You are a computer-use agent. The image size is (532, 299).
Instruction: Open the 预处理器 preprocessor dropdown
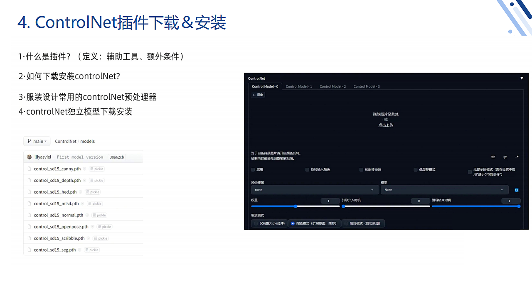(x=315, y=190)
